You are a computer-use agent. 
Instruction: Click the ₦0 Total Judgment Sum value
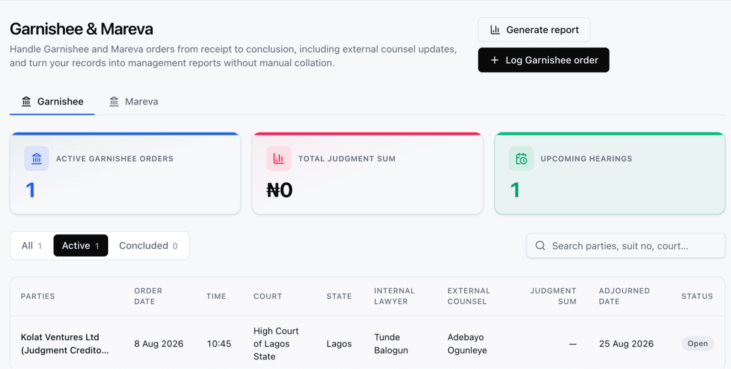[280, 190]
